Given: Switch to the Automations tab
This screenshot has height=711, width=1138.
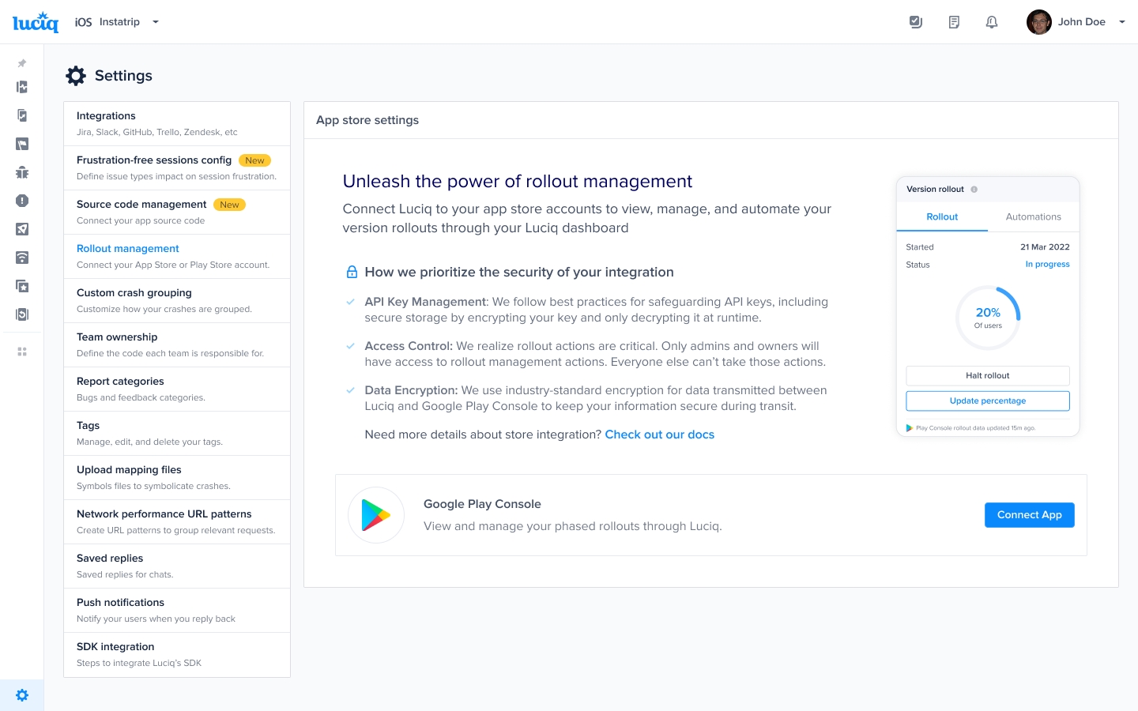Looking at the screenshot, I should (1033, 216).
